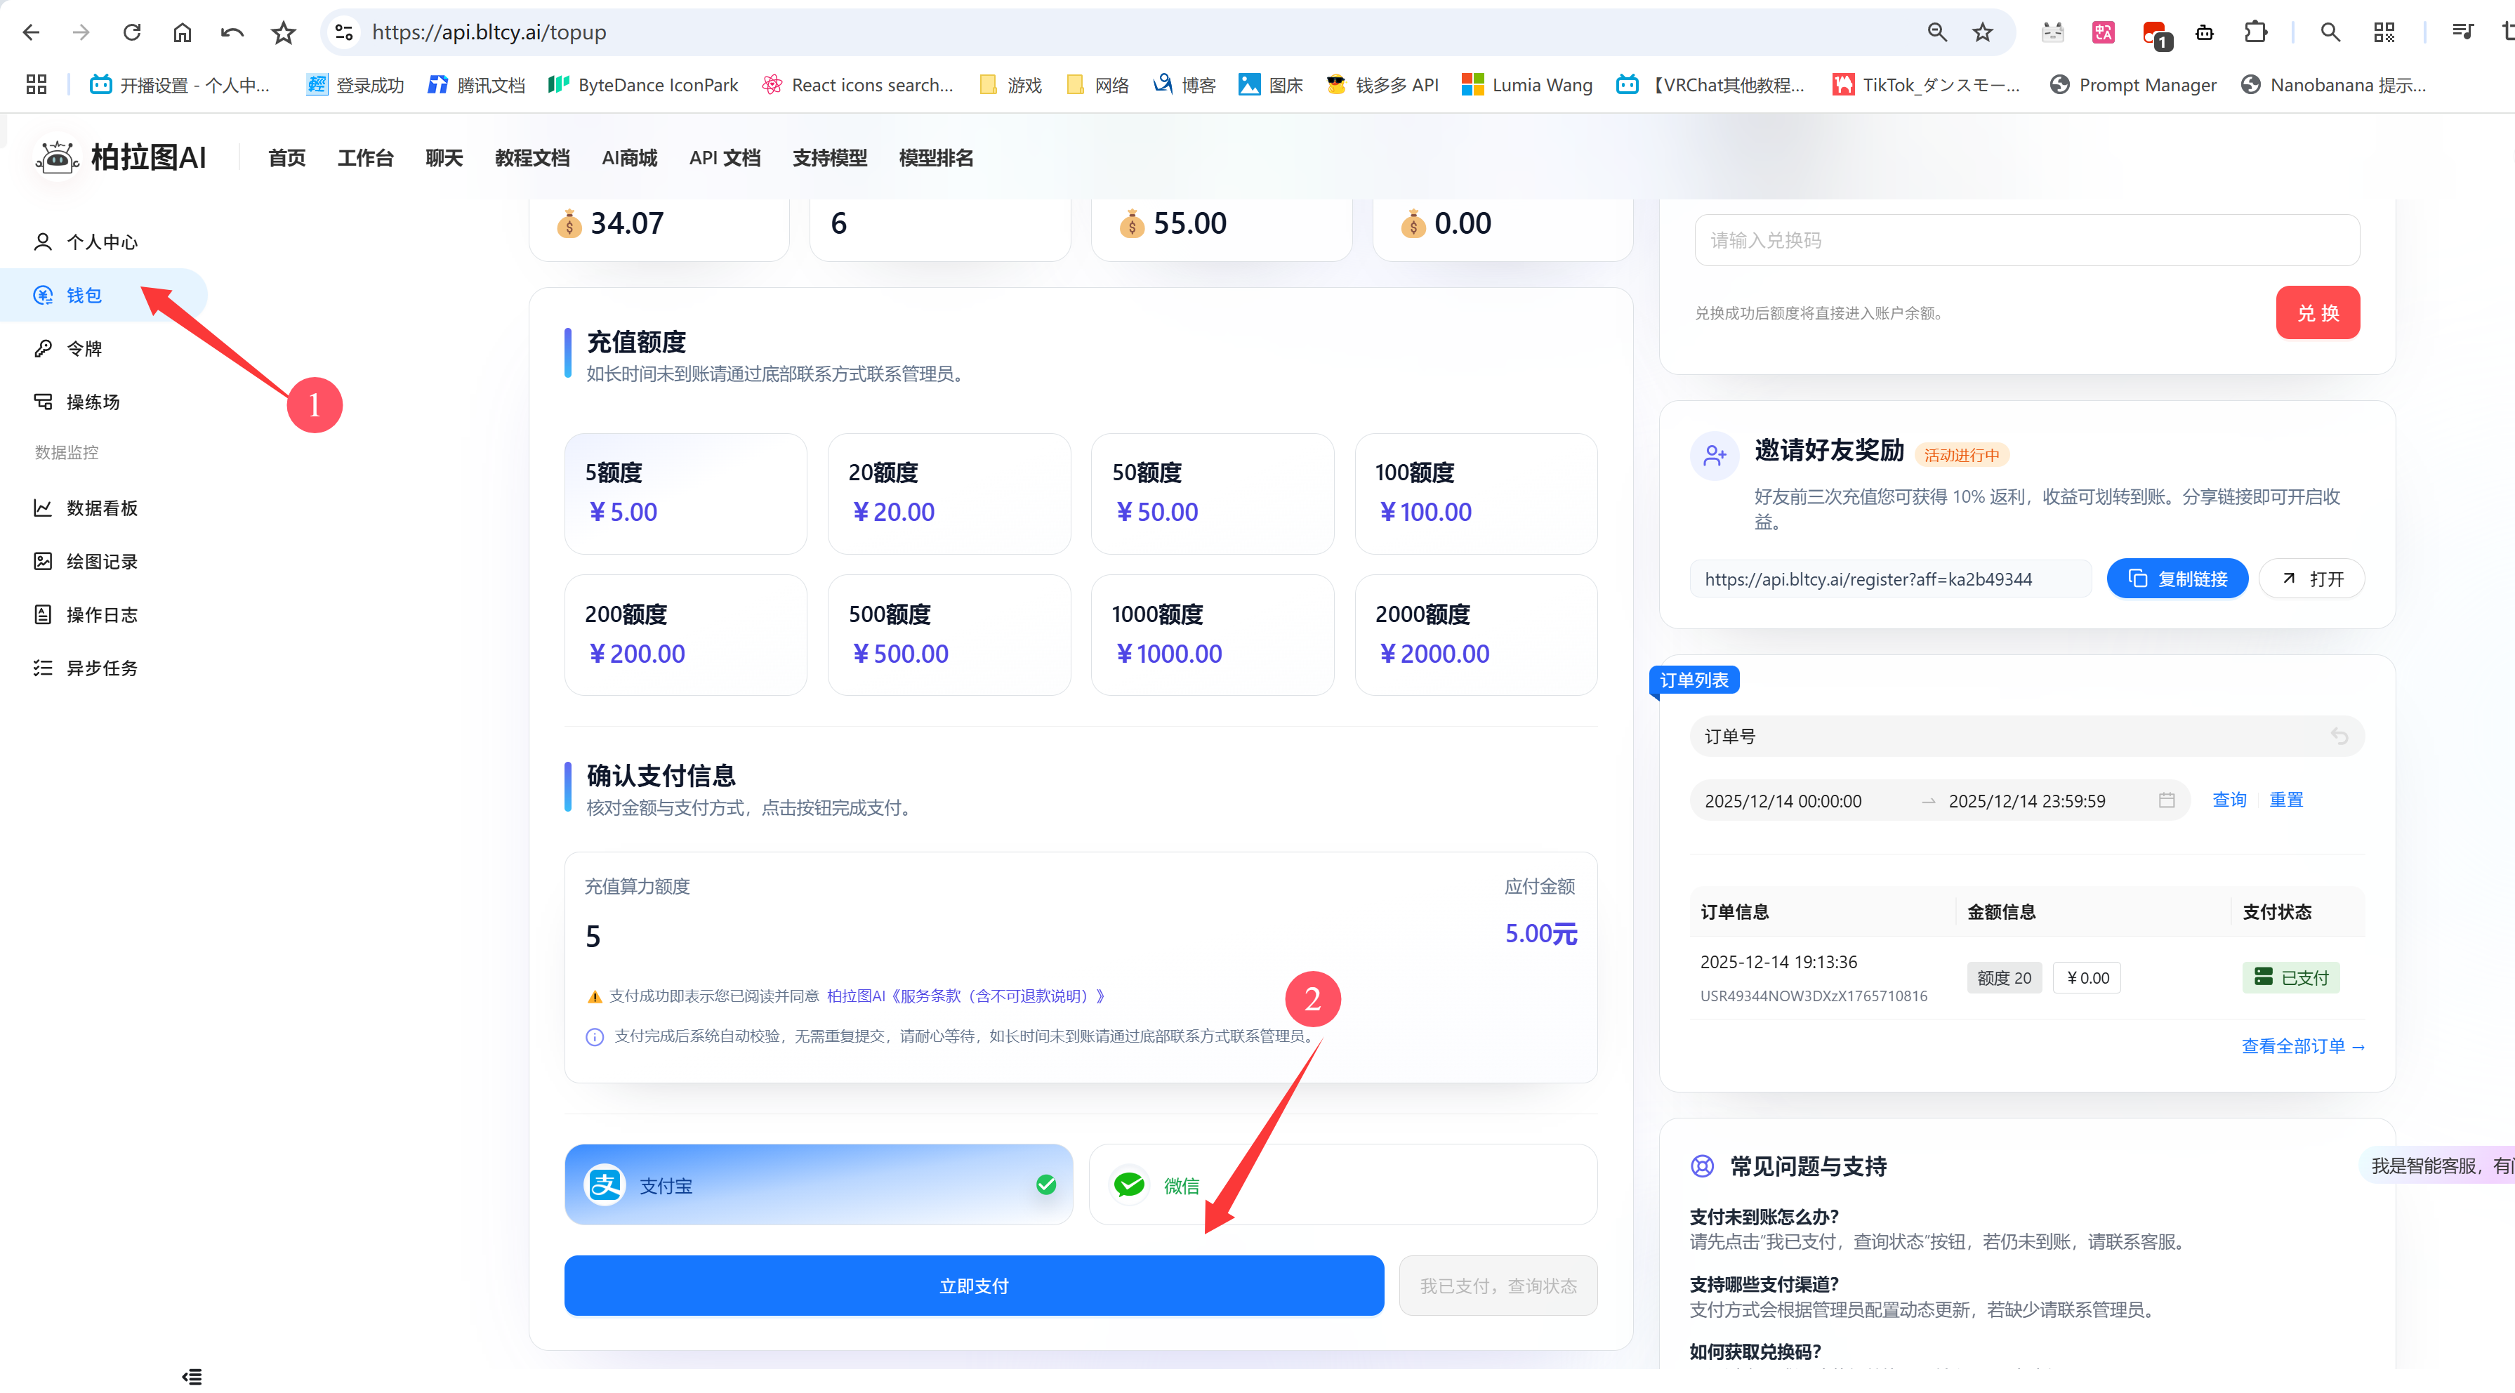Open the 异步任务 list icon
This screenshot has height=1393, width=2515.
pyautogui.click(x=42, y=668)
